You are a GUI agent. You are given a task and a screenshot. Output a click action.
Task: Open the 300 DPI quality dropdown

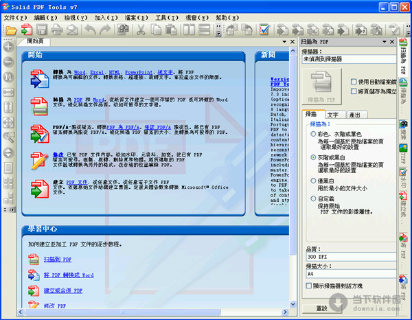(x=351, y=257)
